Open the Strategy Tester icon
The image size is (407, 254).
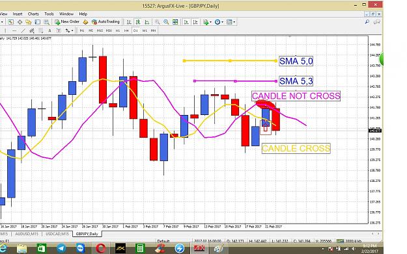click(x=46, y=22)
